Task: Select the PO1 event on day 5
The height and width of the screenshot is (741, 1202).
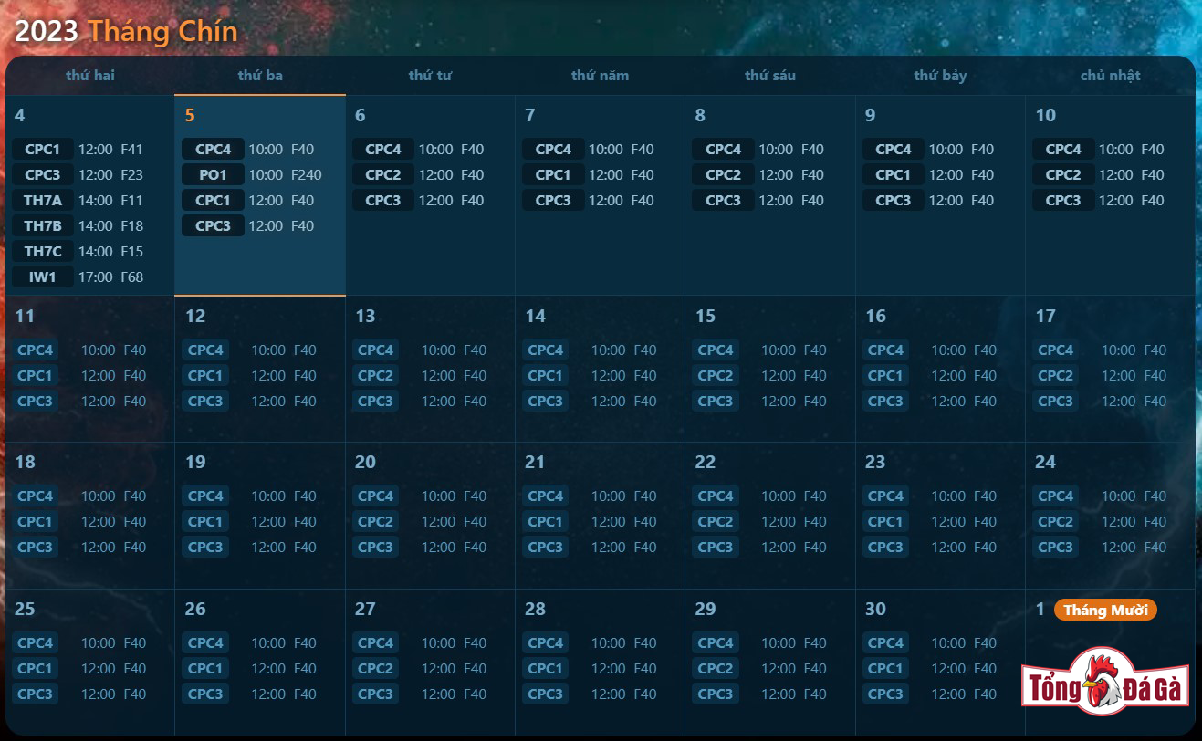Action: tap(213, 174)
